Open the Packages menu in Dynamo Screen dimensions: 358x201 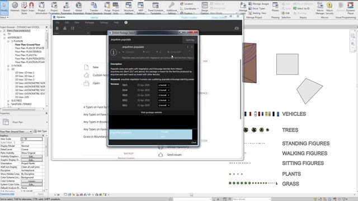(89, 22)
